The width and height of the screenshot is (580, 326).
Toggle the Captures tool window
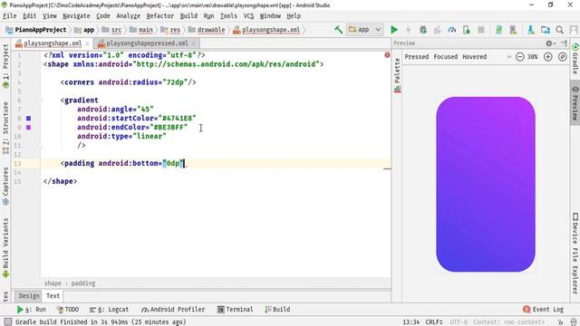coord(5,186)
